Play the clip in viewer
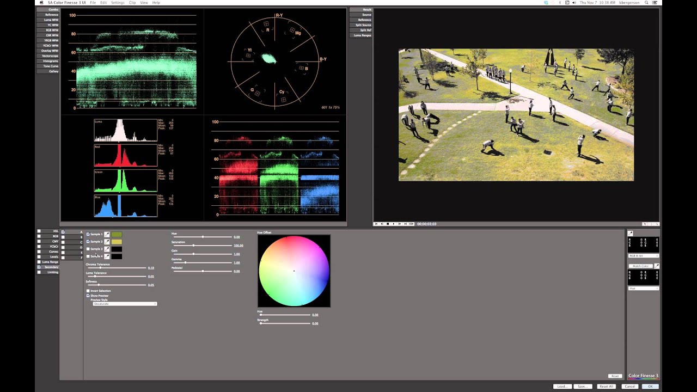697x392 pixels. [394, 224]
